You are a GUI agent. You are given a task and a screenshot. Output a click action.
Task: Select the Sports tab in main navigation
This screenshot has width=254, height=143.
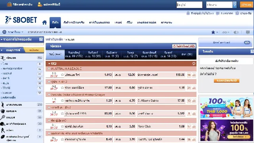[x=55, y=23]
